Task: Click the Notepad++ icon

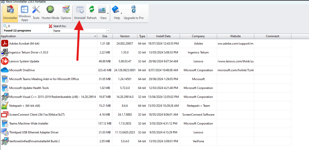Action: pos(5,106)
